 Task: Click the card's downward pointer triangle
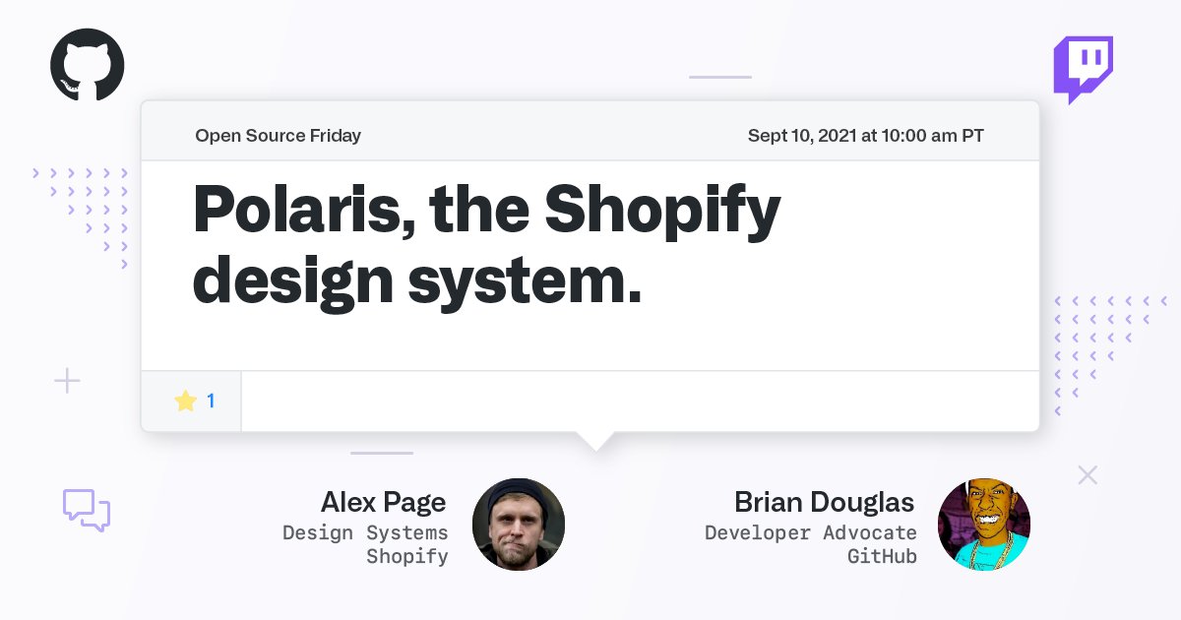tap(593, 441)
